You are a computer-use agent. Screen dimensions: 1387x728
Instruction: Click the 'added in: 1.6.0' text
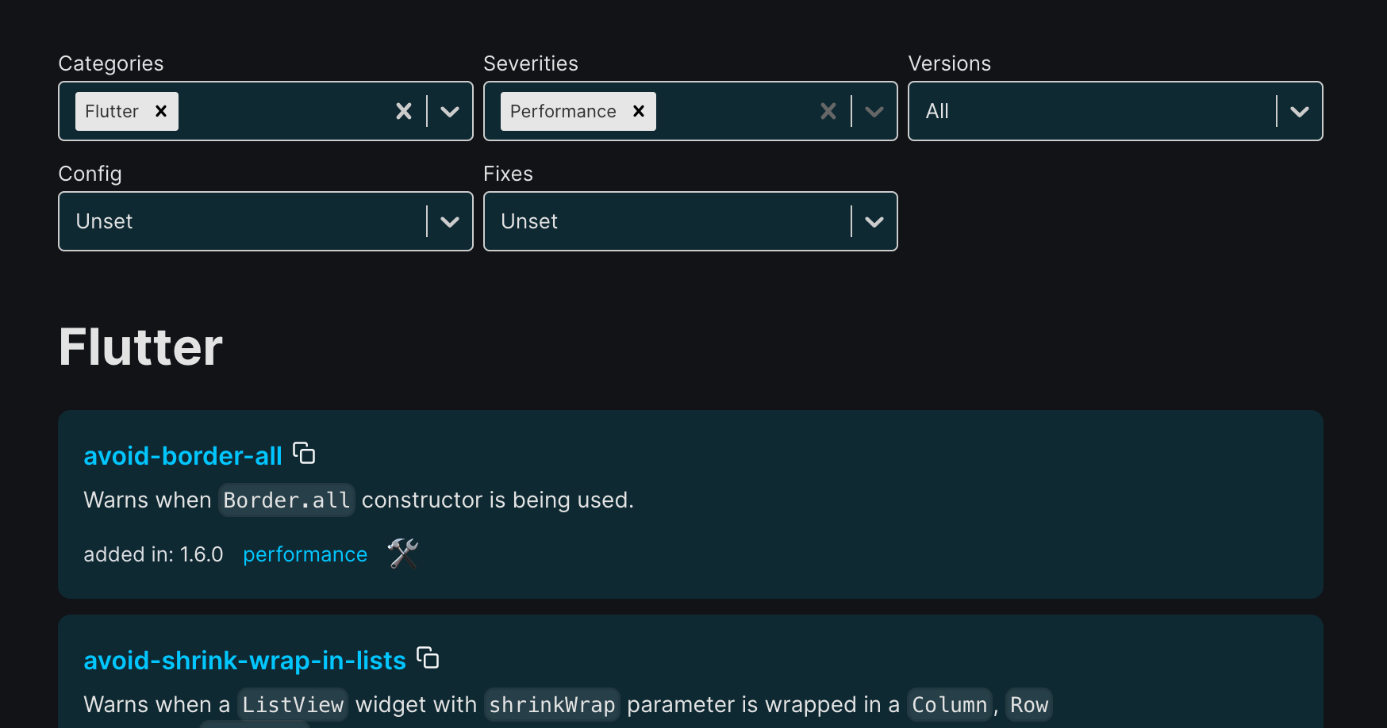153,554
